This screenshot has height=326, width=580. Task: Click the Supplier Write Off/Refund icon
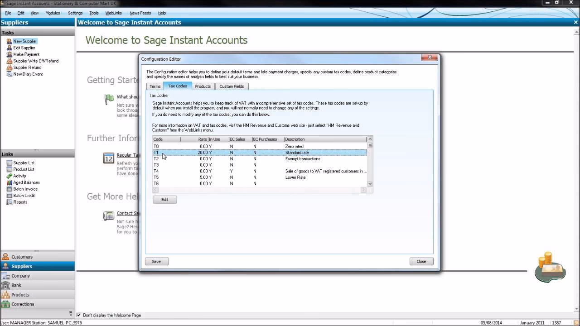click(9, 61)
